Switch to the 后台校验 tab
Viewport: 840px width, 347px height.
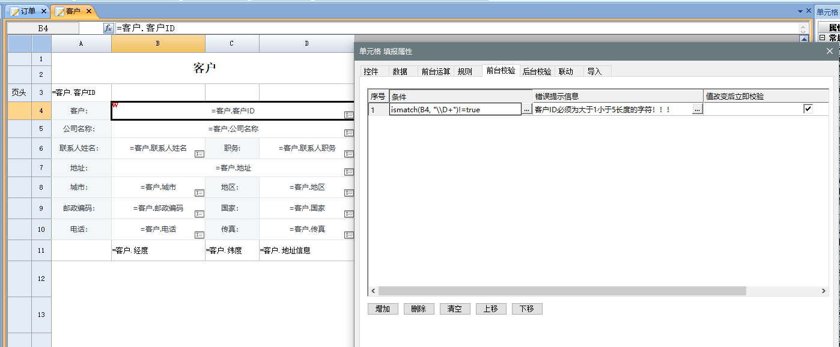[x=537, y=71]
